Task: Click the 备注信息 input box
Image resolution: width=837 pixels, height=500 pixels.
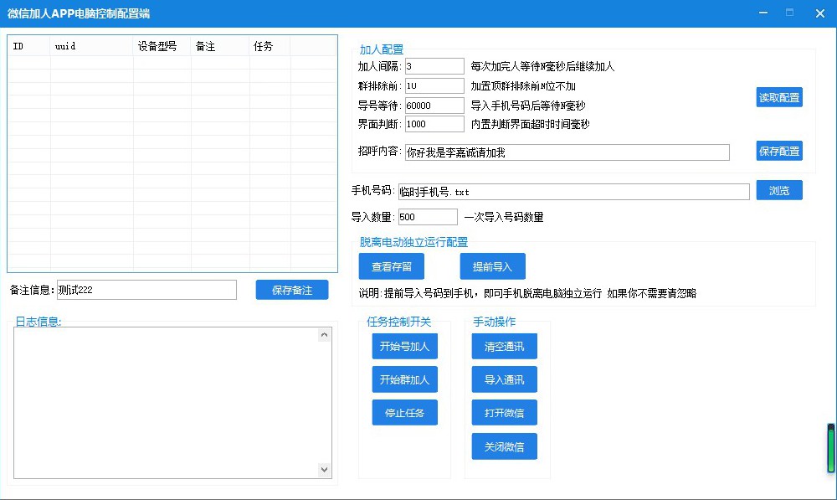Action: 146,290
